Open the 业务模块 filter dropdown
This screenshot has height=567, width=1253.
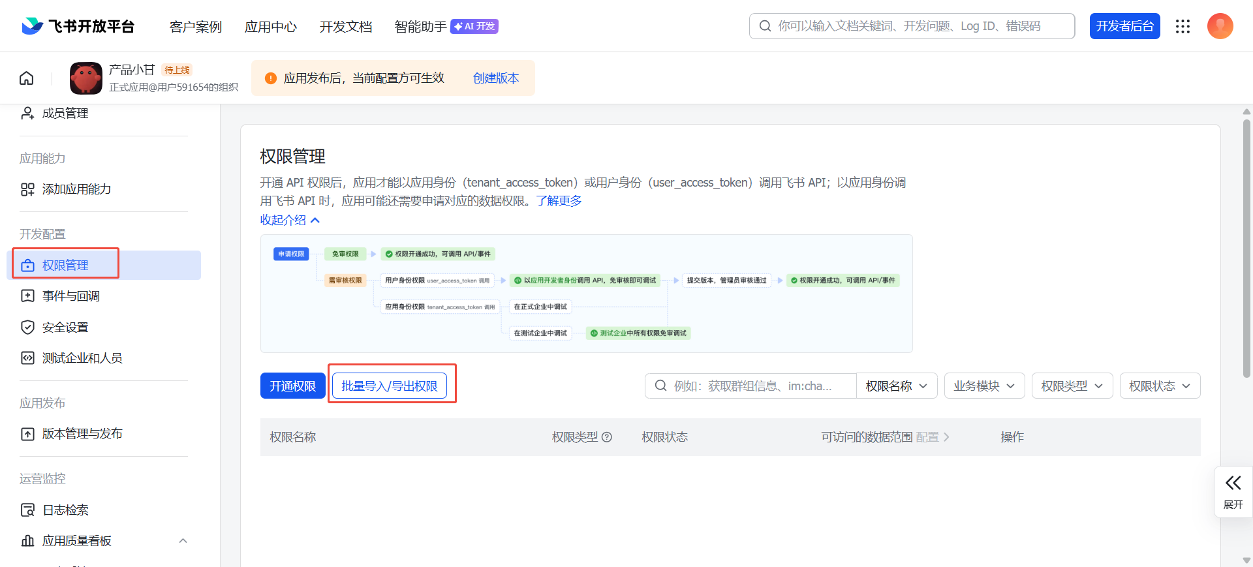[984, 386]
